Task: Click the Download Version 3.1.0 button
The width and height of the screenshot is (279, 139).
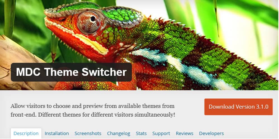Action: point(239,107)
